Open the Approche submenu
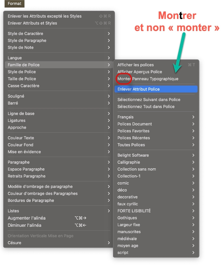This screenshot has height=266, width=222. point(59,127)
